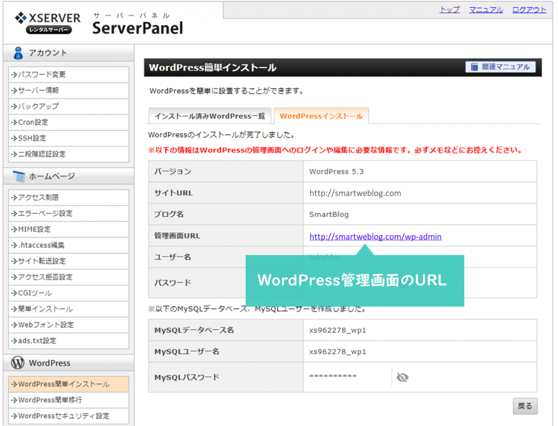Open the wp-admin management URL link
This screenshot has height=426, width=558.
pos(375,236)
